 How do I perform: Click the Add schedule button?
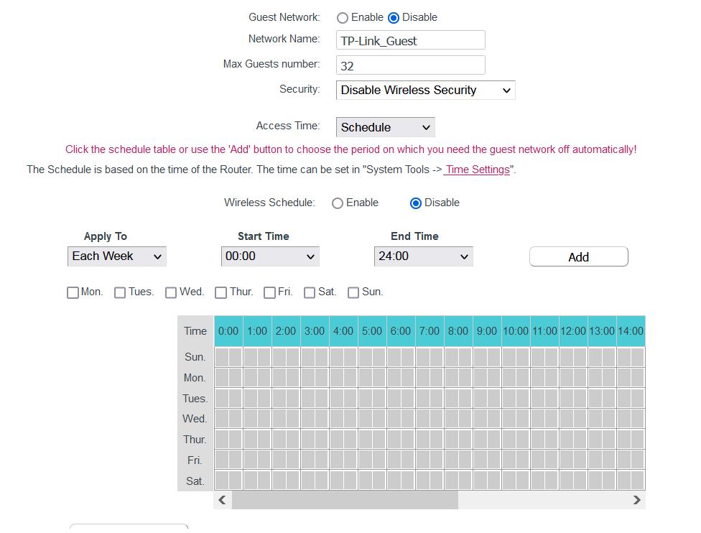578,257
